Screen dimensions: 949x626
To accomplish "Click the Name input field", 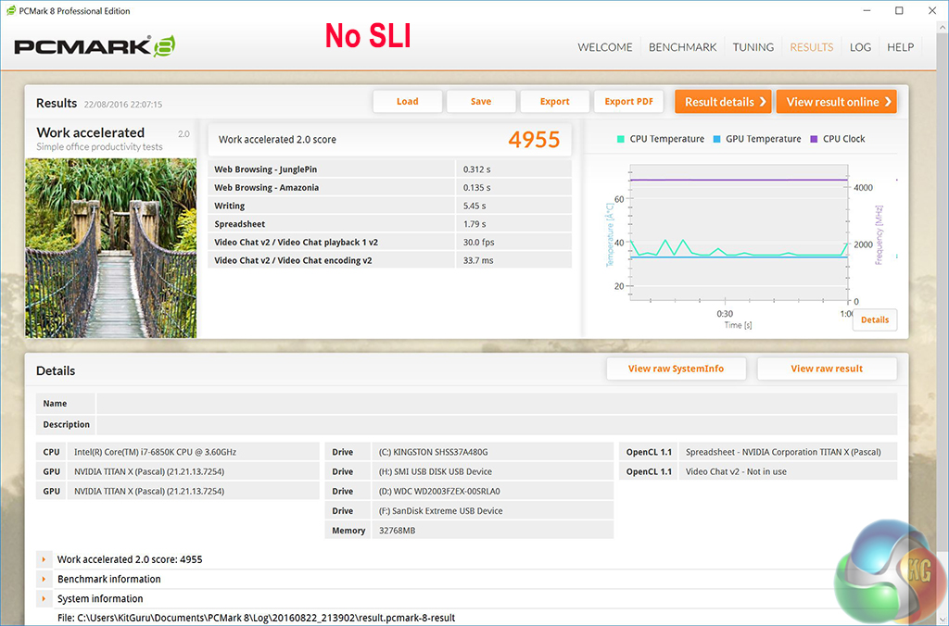I will [496, 404].
